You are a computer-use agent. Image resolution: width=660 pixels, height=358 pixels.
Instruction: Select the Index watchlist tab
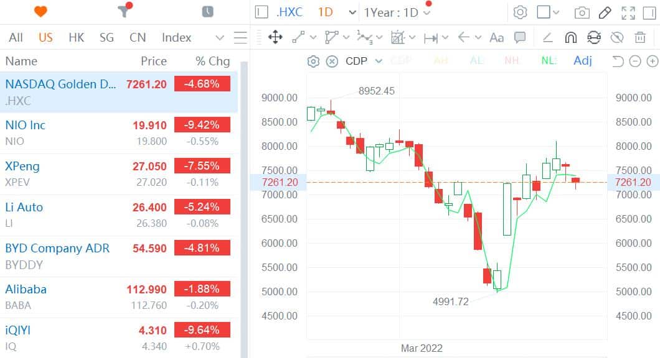point(176,37)
